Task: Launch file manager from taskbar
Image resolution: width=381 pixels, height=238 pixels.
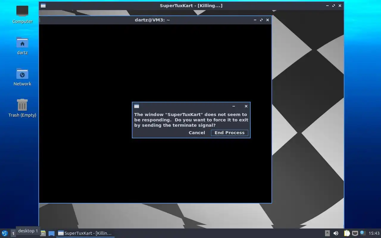Action: [43, 233]
